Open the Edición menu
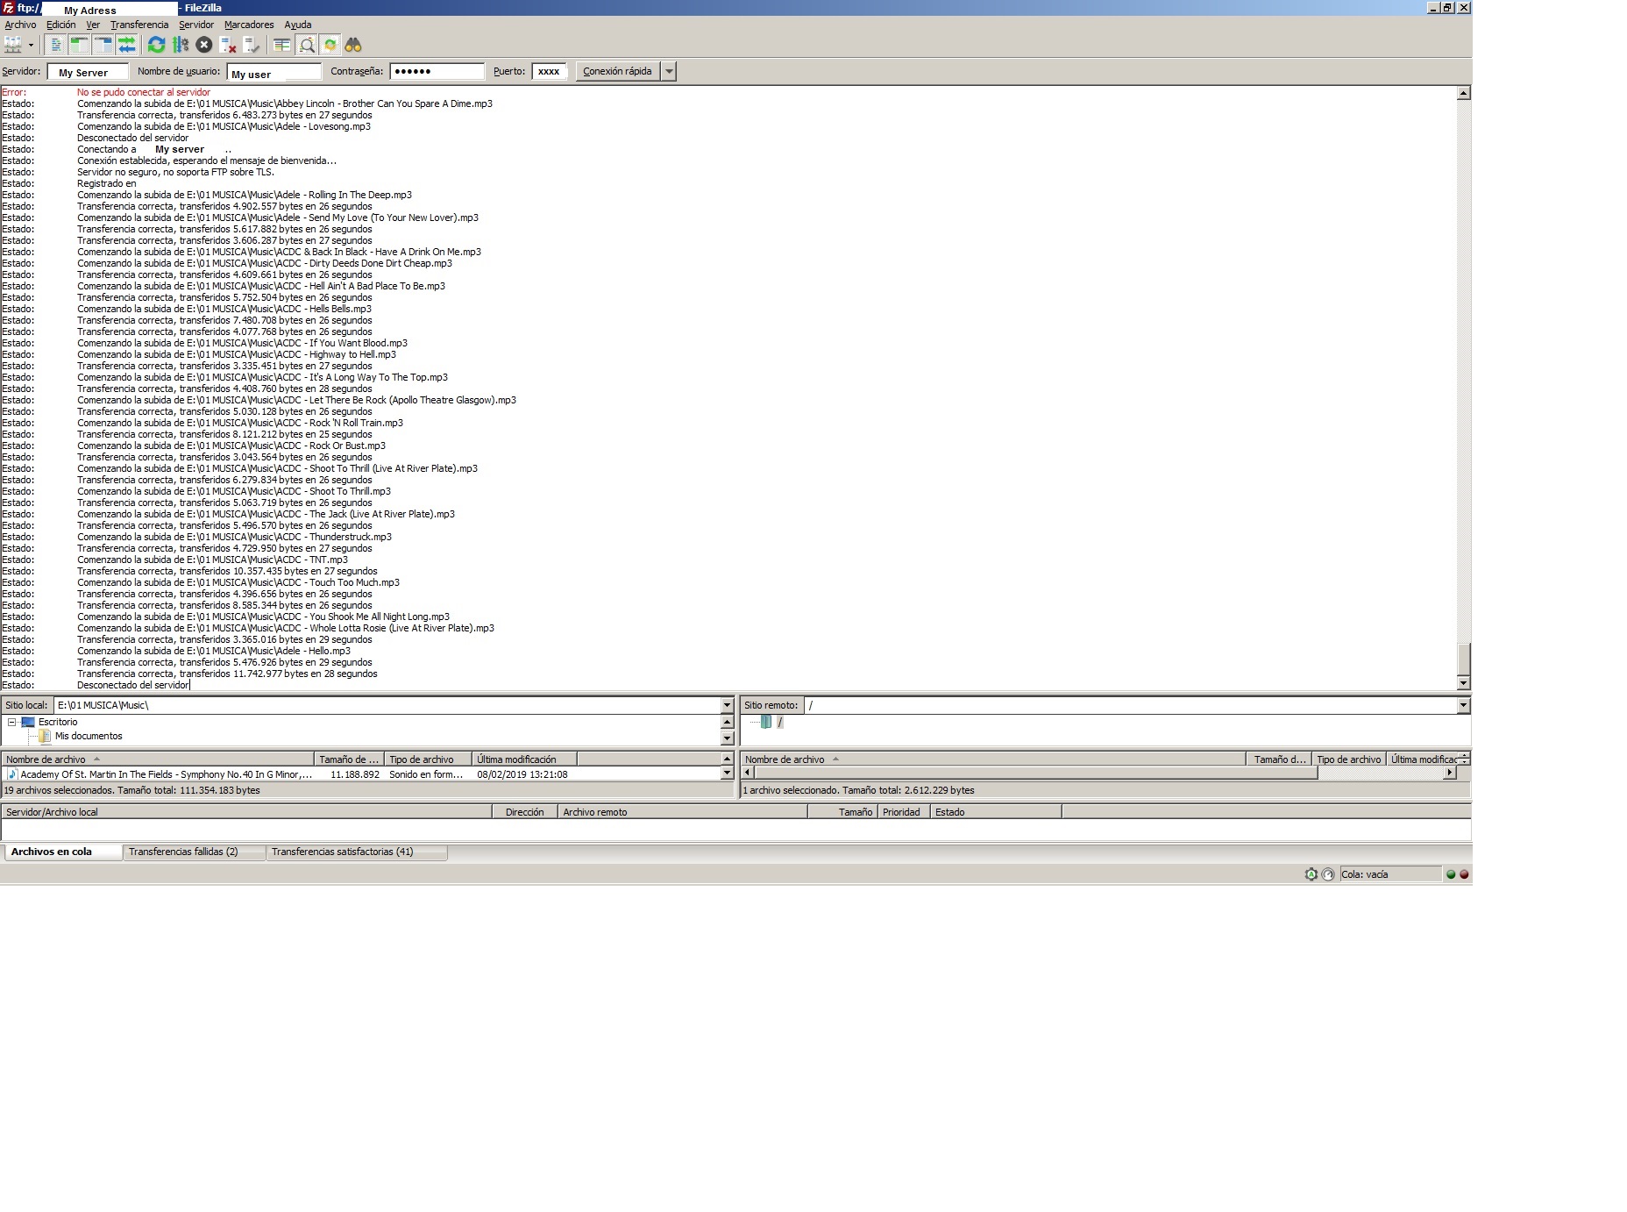The image size is (1627, 1212). [x=60, y=25]
